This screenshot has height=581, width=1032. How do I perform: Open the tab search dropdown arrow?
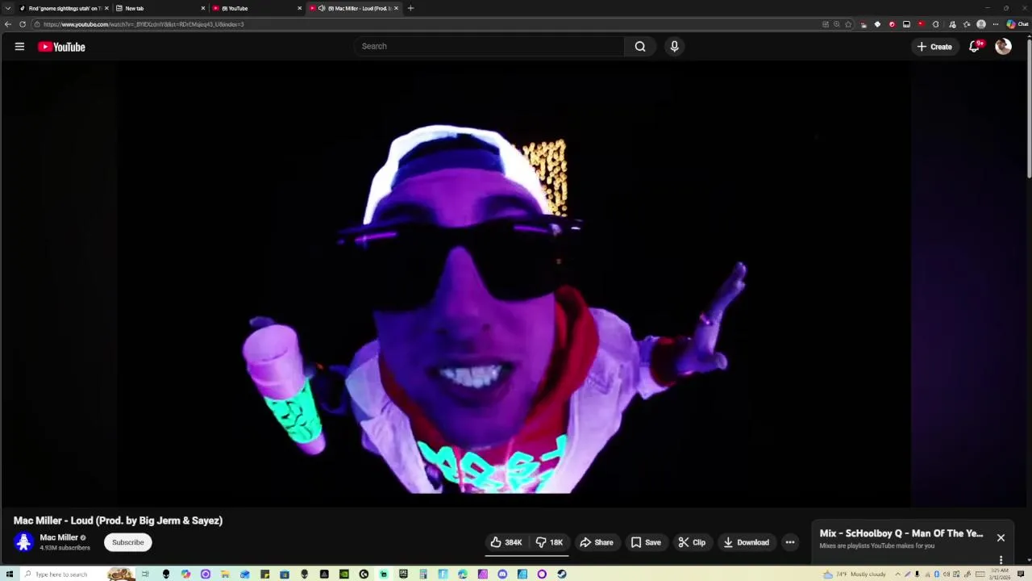click(x=7, y=8)
